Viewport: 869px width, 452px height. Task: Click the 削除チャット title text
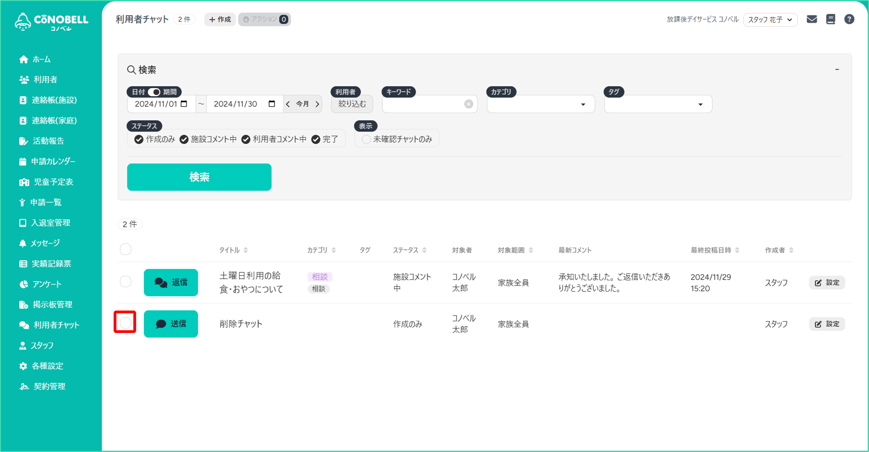tap(240, 324)
